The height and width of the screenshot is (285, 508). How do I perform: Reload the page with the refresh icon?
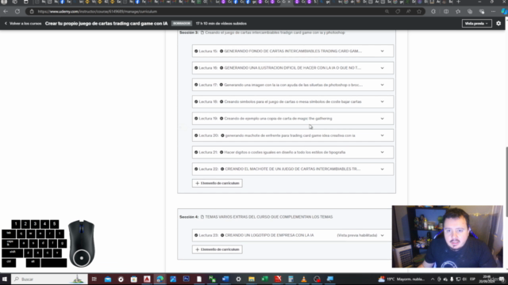(x=17, y=12)
